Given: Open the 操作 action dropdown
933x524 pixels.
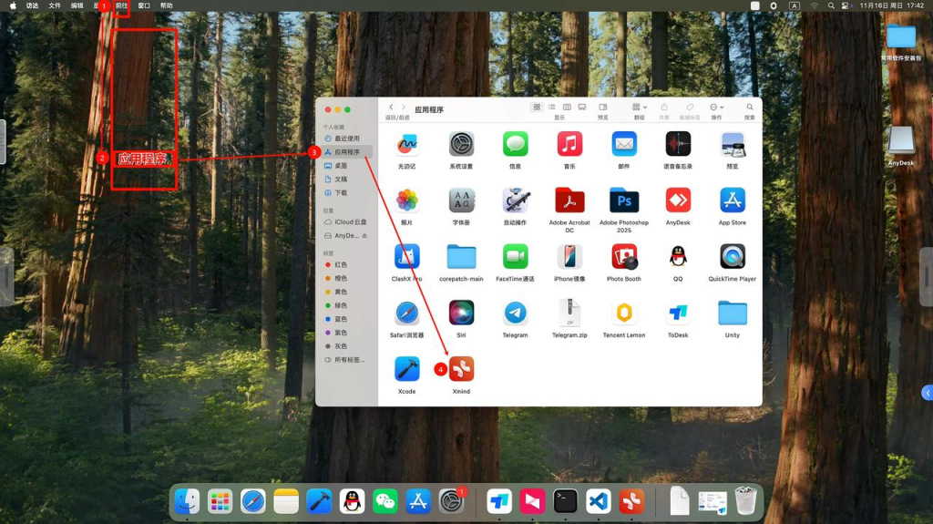Looking at the screenshot, I should point(716,108).
